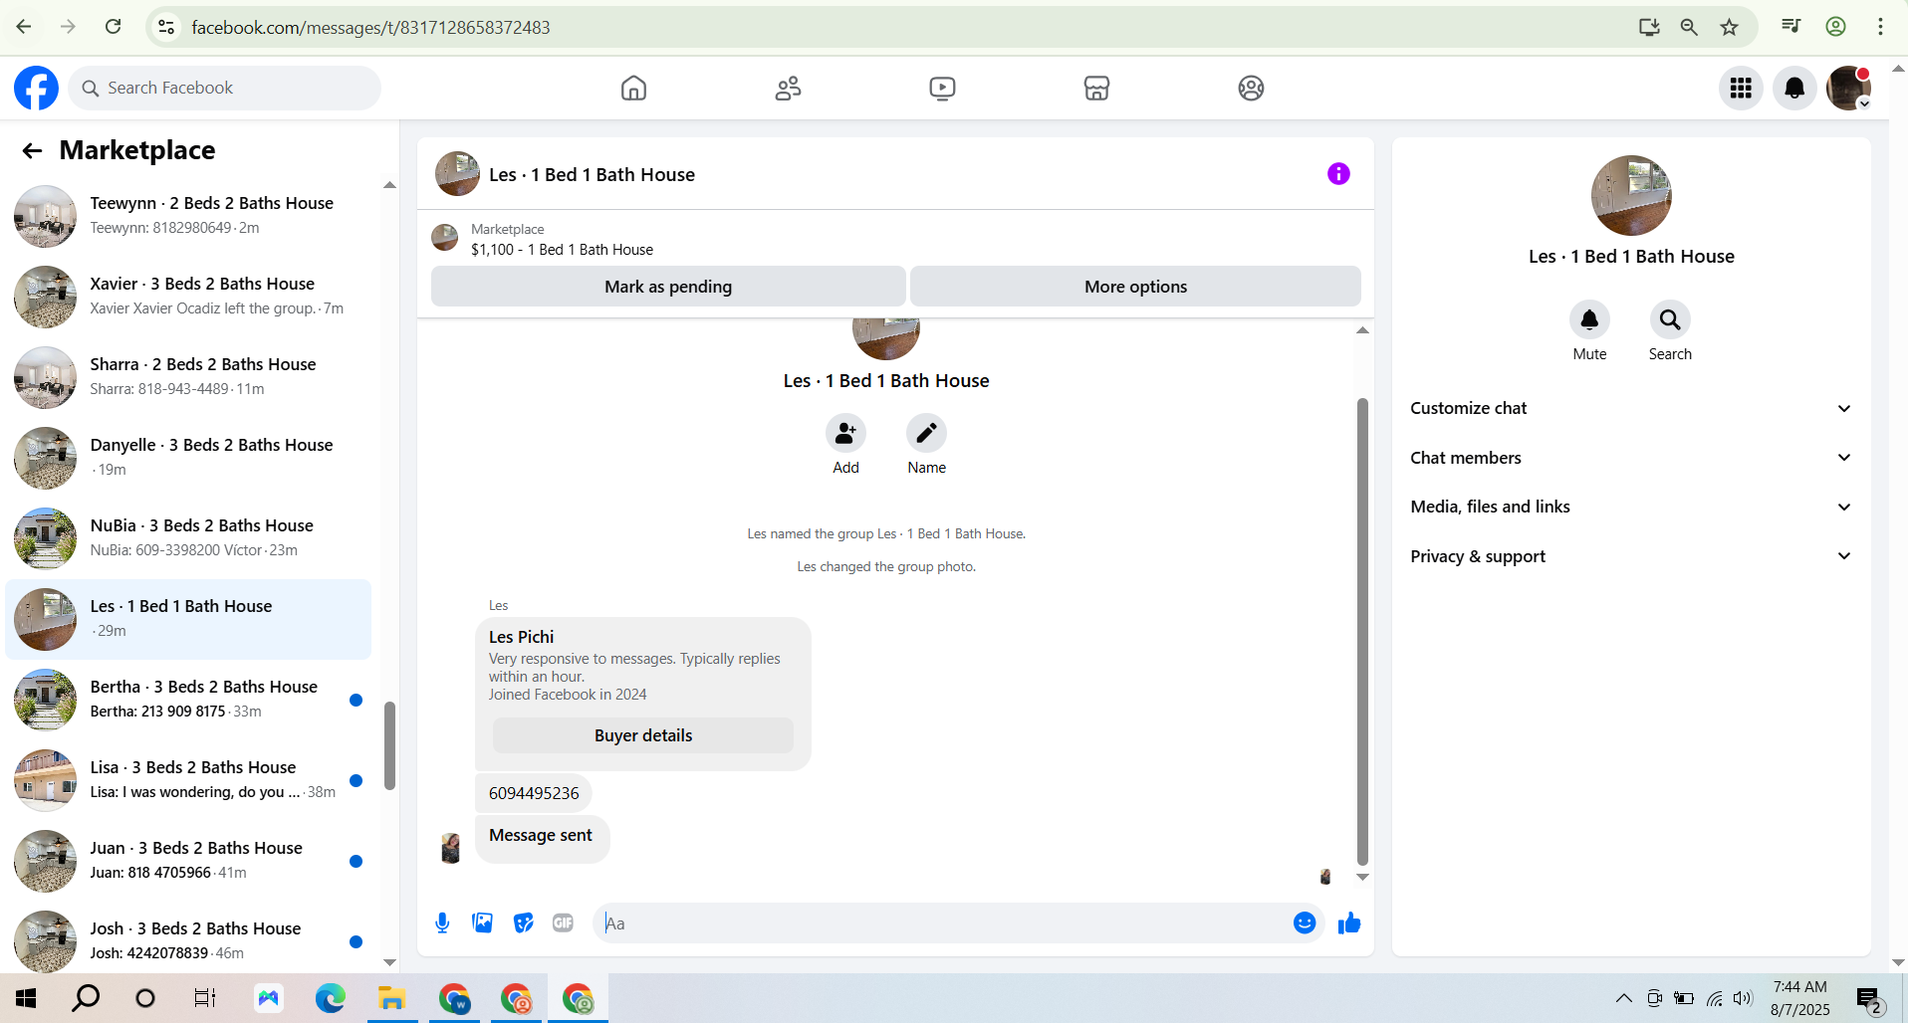Image resolution: width=1908 pixels, height=1023 pixels.
Task: Bookmark this page with star icon
Action: tap(1730, 27)
